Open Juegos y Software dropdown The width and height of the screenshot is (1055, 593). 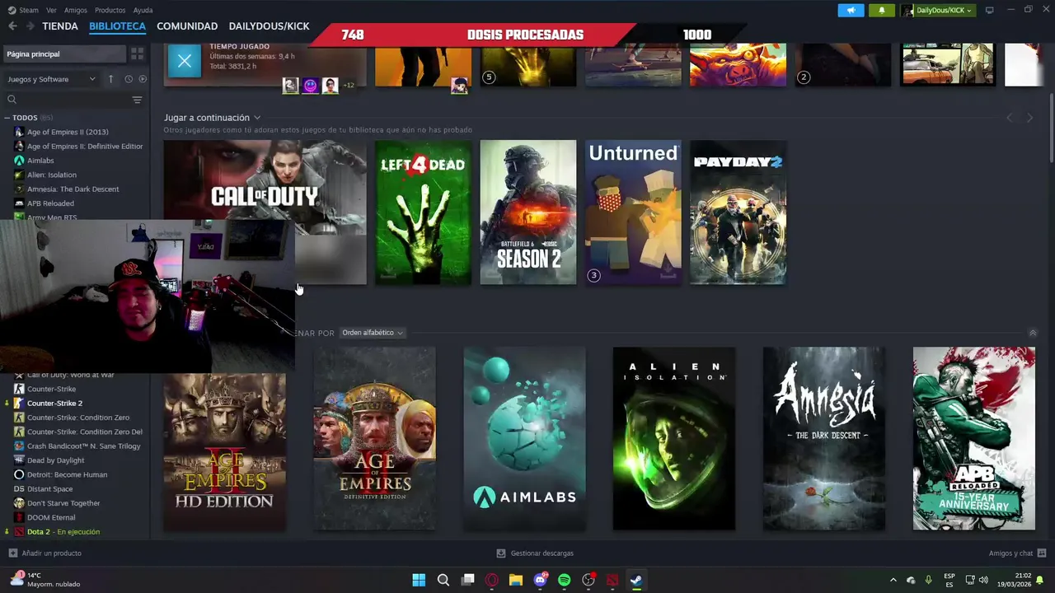(51, 79)
